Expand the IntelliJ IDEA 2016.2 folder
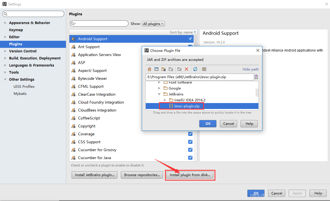The width and height of the screenshot is (330, 201). 165,100
